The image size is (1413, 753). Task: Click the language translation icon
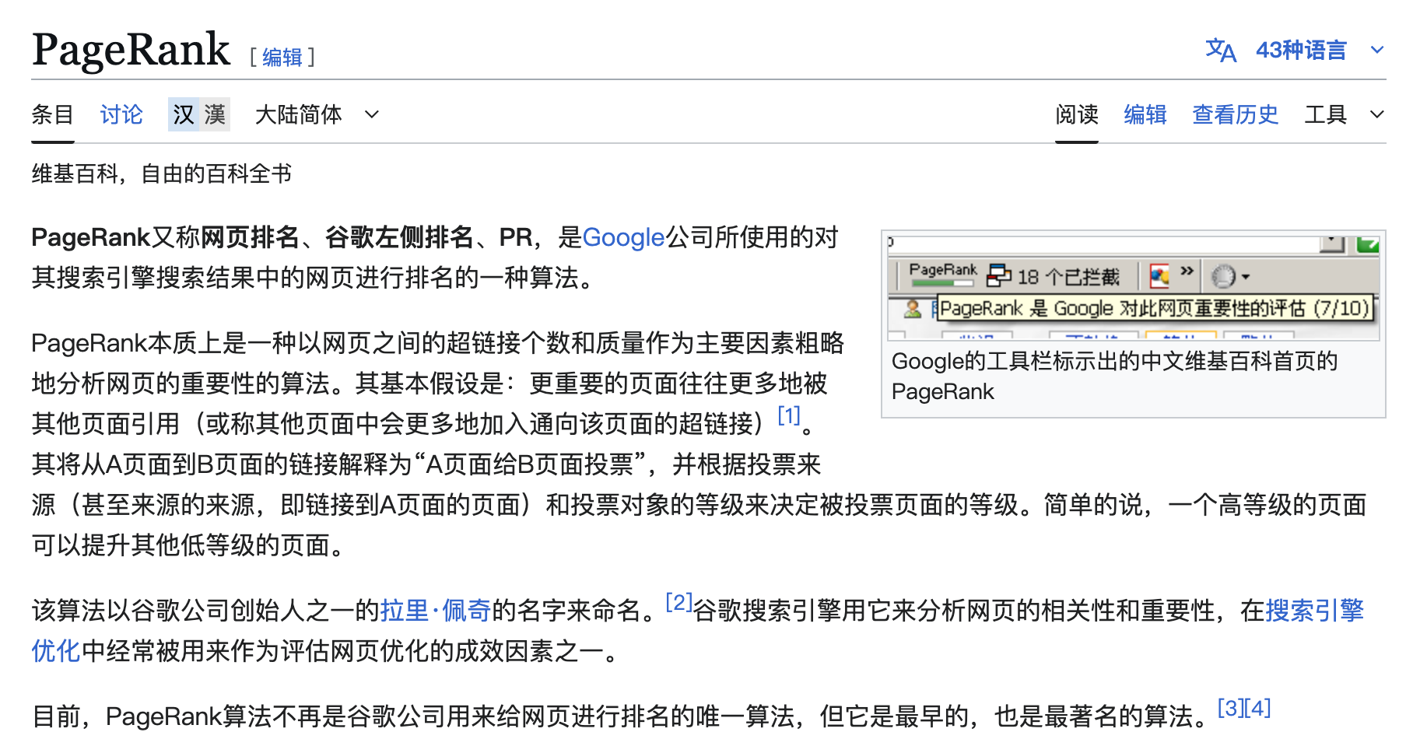[x=1220, y=51]
